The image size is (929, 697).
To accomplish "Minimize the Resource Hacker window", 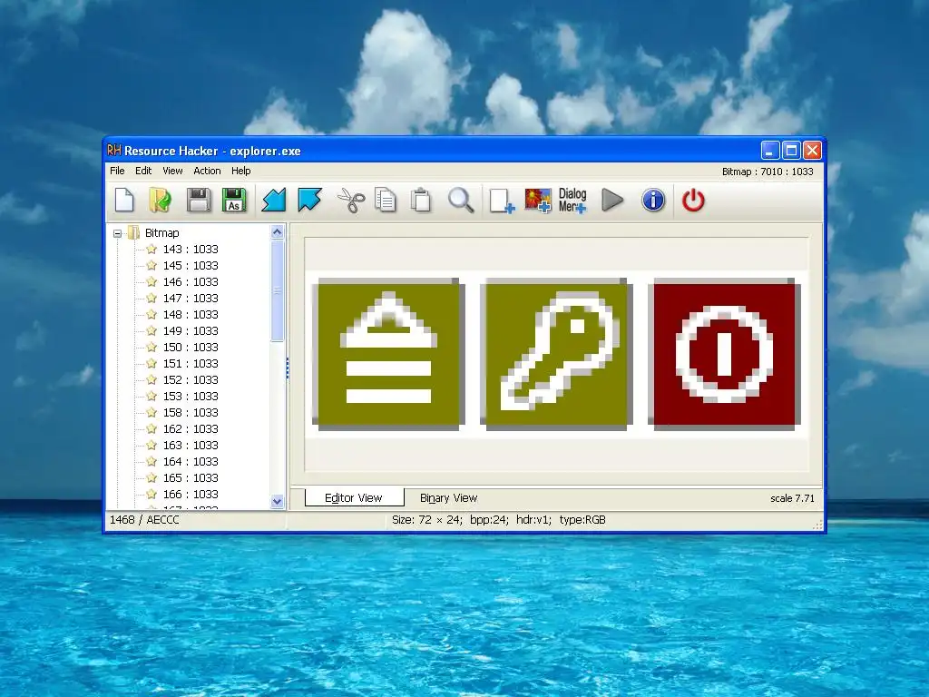I will pos(770,151).
